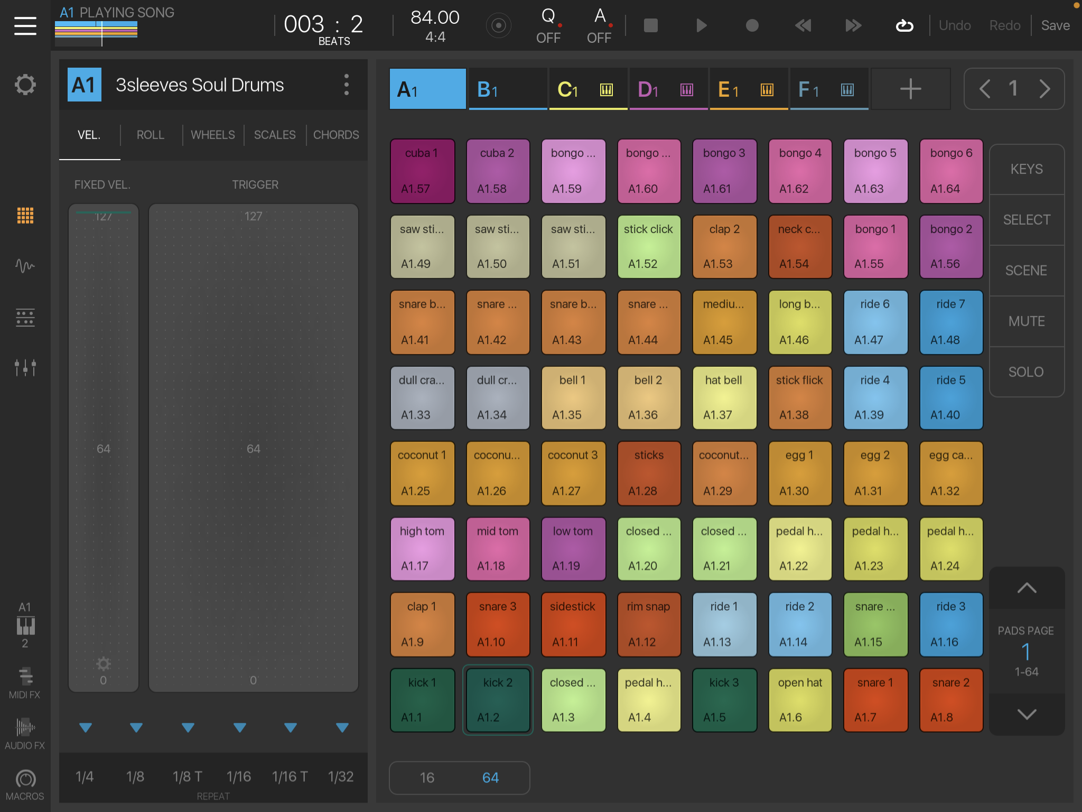Open the step sequencer grid icon
The width and height of the screenshot is (1082, 812).
tap(25, 318)
